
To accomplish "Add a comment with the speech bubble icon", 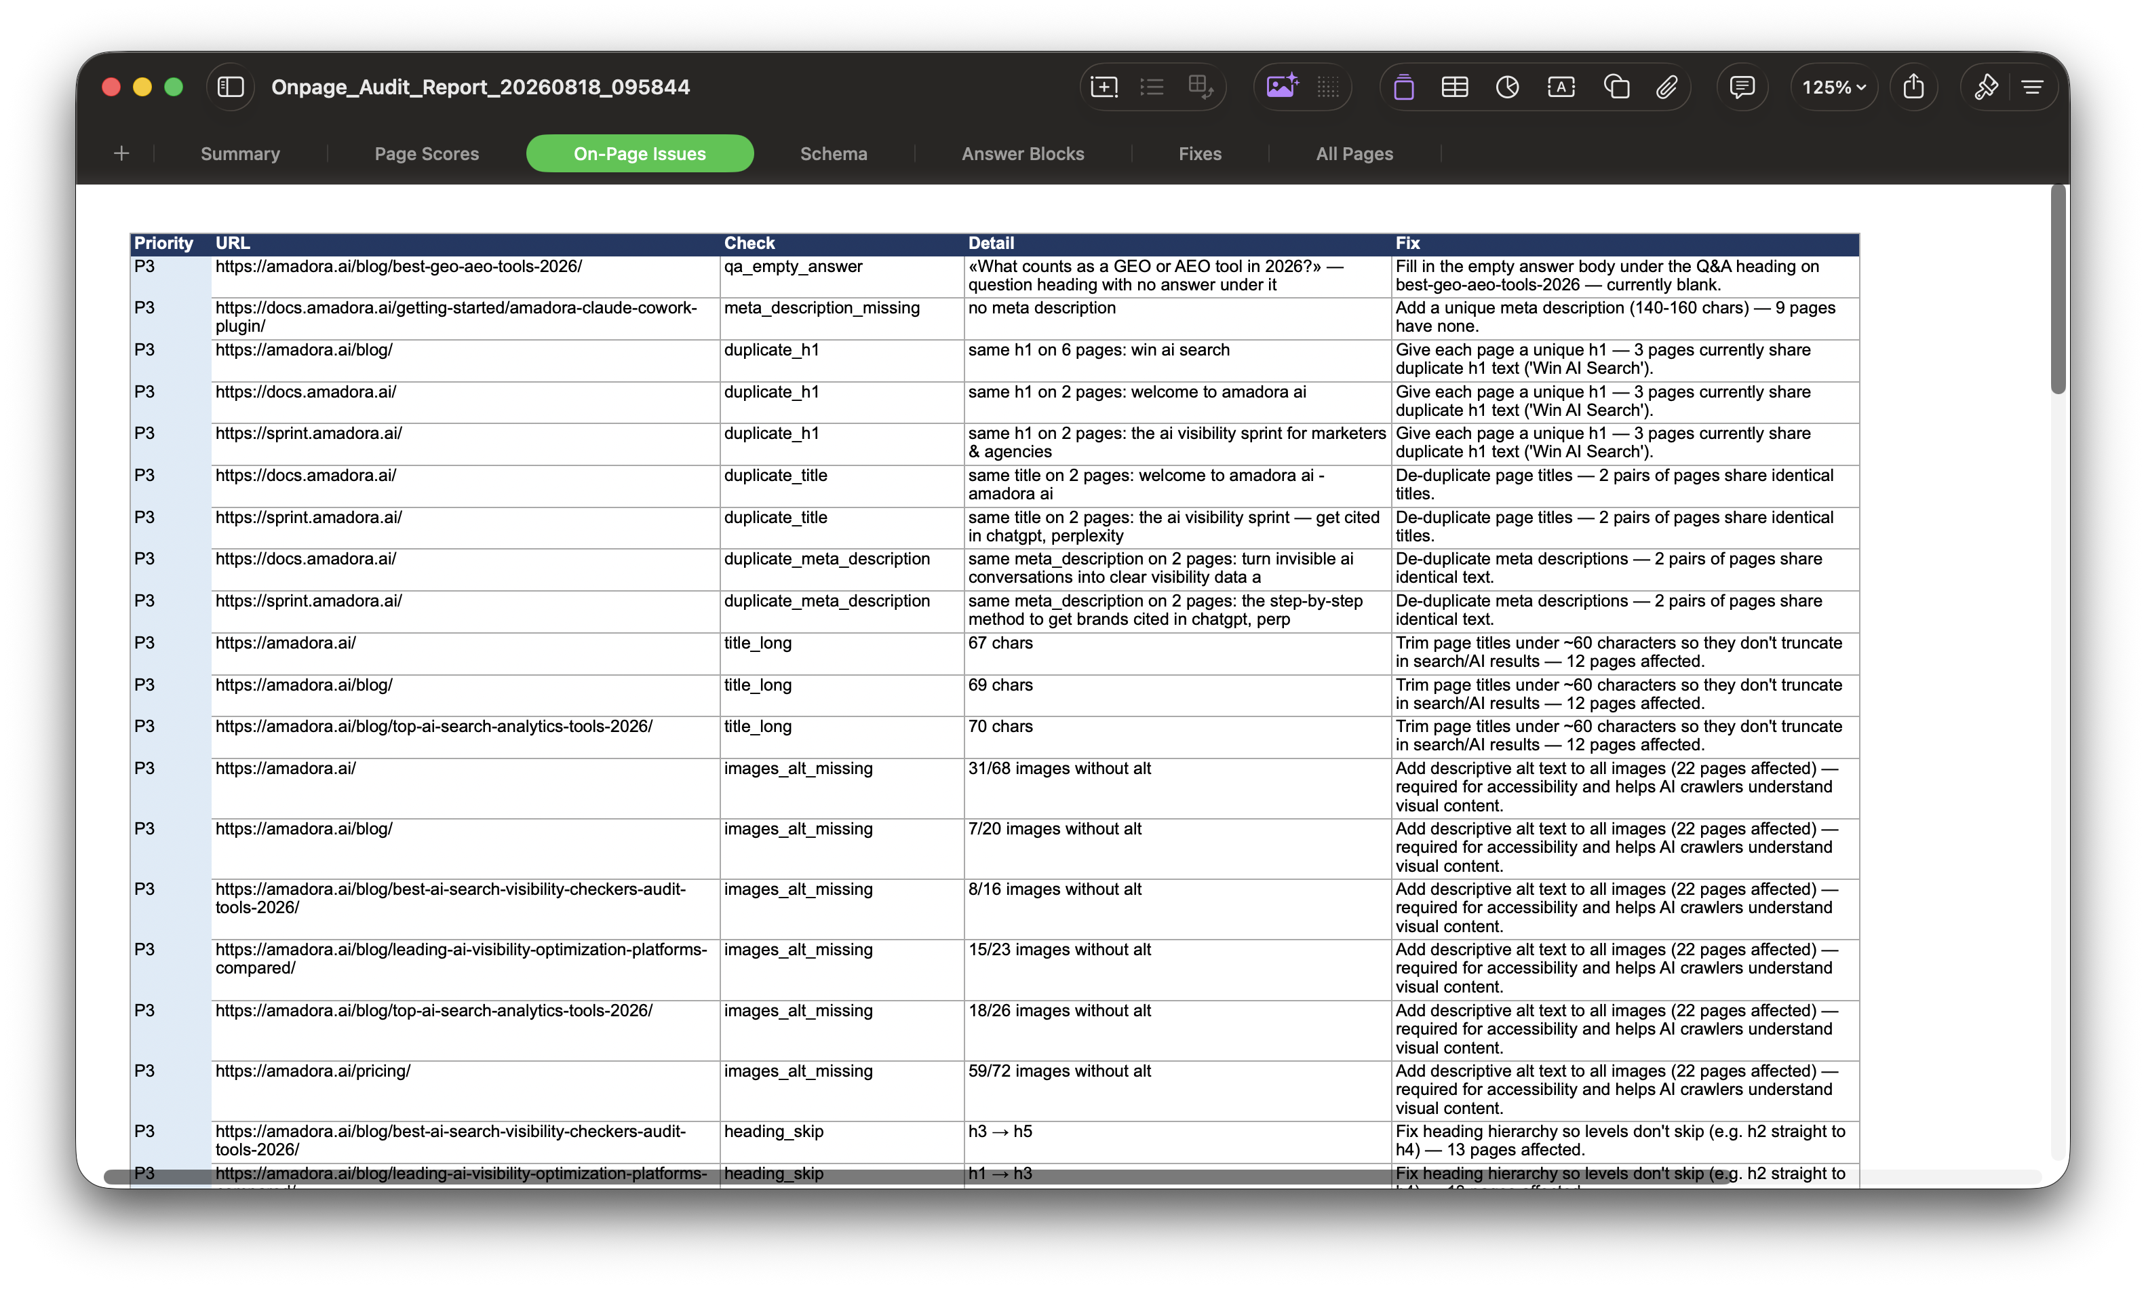I will point(1742,87).
